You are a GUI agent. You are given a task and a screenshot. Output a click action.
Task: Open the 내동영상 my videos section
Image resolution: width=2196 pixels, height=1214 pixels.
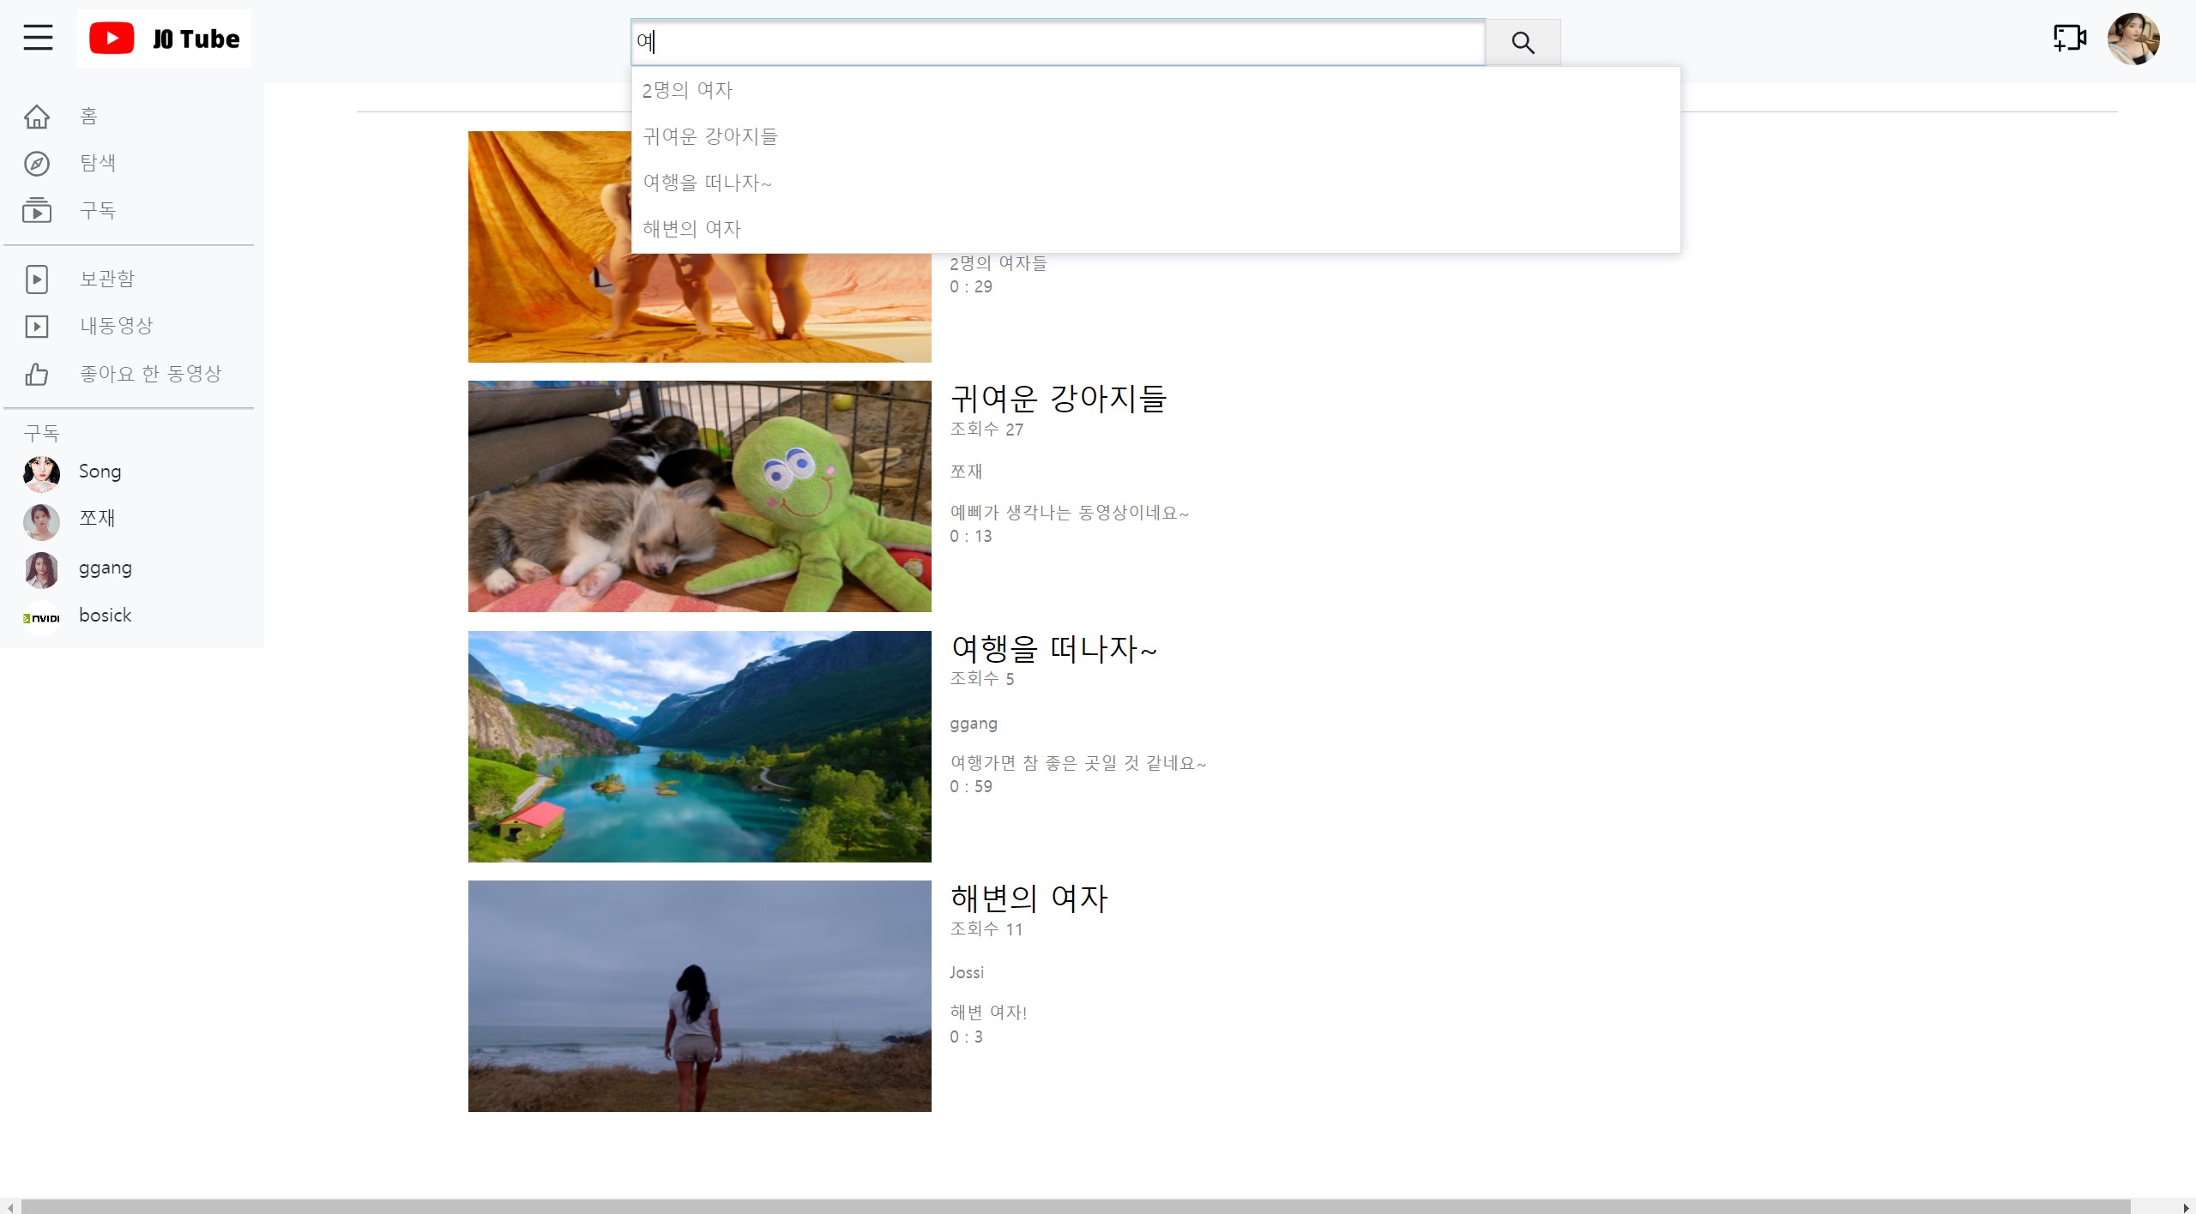click(x=37, y=326)
